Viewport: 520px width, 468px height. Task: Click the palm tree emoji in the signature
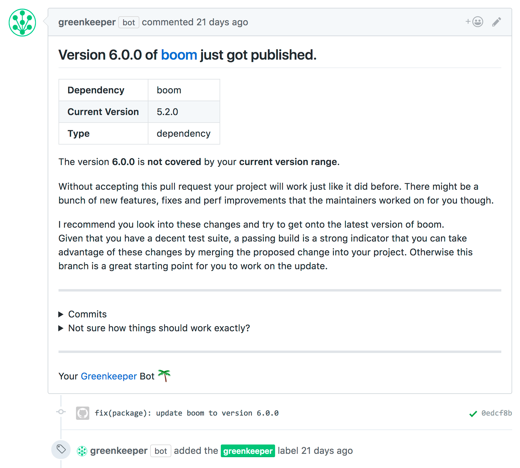tap(164, 376)
